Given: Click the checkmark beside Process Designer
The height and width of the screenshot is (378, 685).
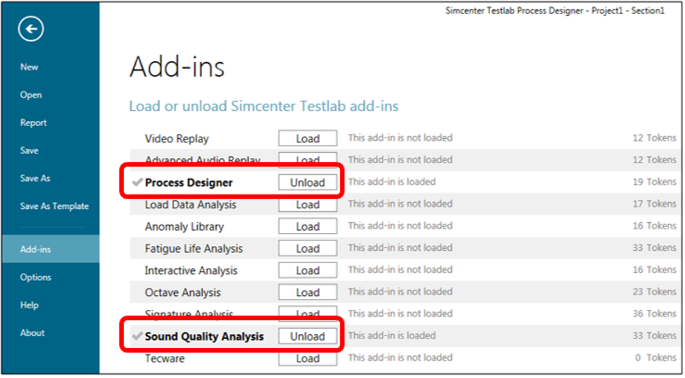Looking at the screenshot, I should [138, 183].
